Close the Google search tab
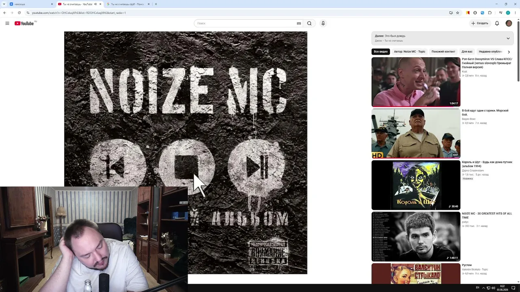The height and width of the screenshot is (292, 520). point(149,4)
